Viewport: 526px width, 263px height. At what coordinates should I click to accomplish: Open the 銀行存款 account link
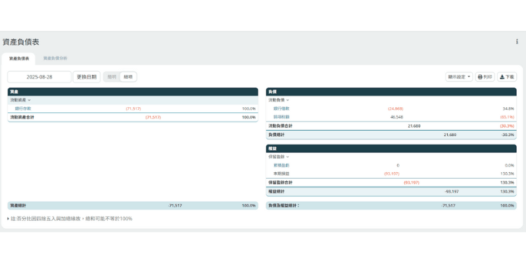click(x=23, y=108)
